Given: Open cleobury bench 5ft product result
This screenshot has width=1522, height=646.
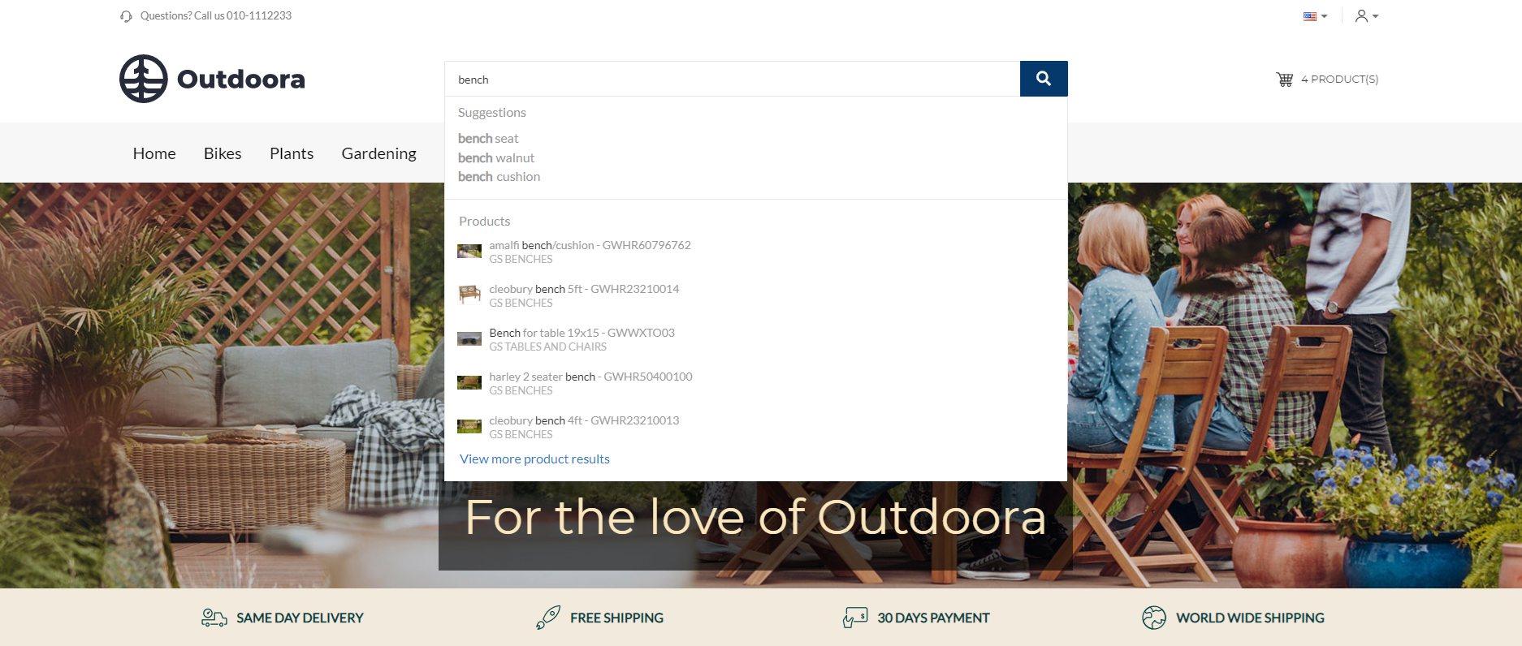Looking at the screenshot, I should pos(584,289).
